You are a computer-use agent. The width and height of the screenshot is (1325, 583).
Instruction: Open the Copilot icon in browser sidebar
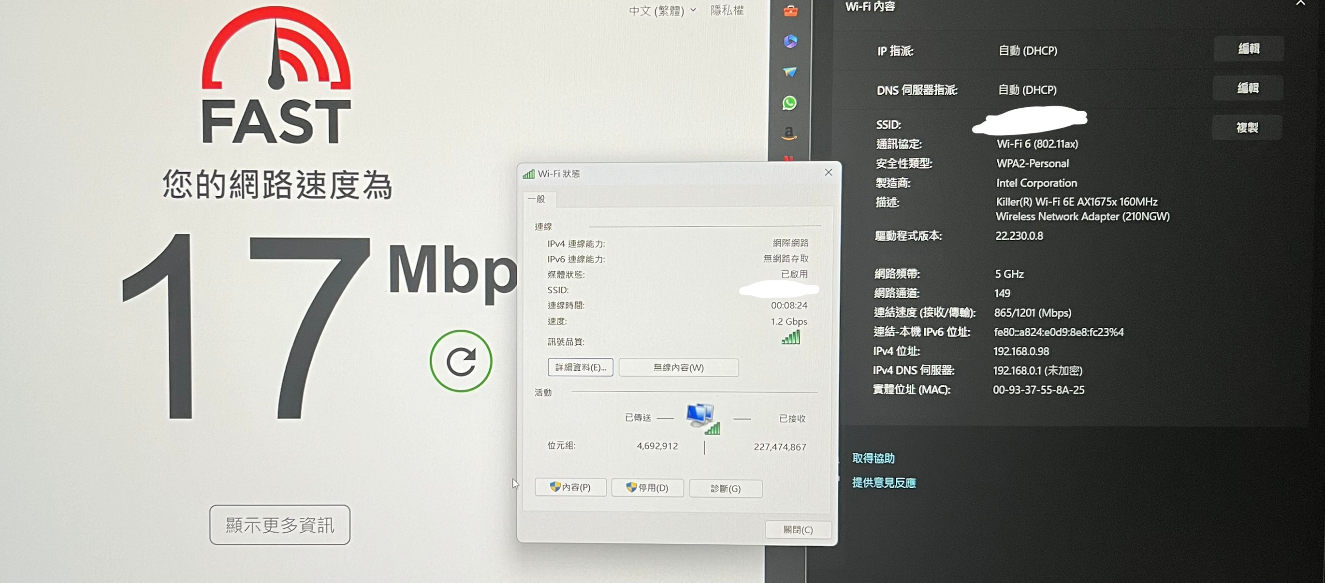coord(790,41)
